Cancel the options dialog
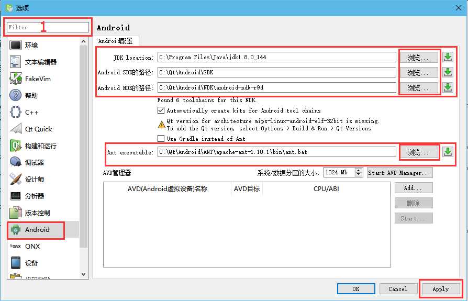The height and width of the screenshot is (301, 468). [x=398, y=289]
